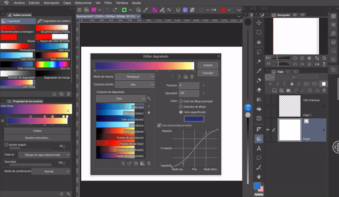The height and width of the screenshot is (197, 339).
Task: Open gradient set wrench settings
Action: coord(149,98)
